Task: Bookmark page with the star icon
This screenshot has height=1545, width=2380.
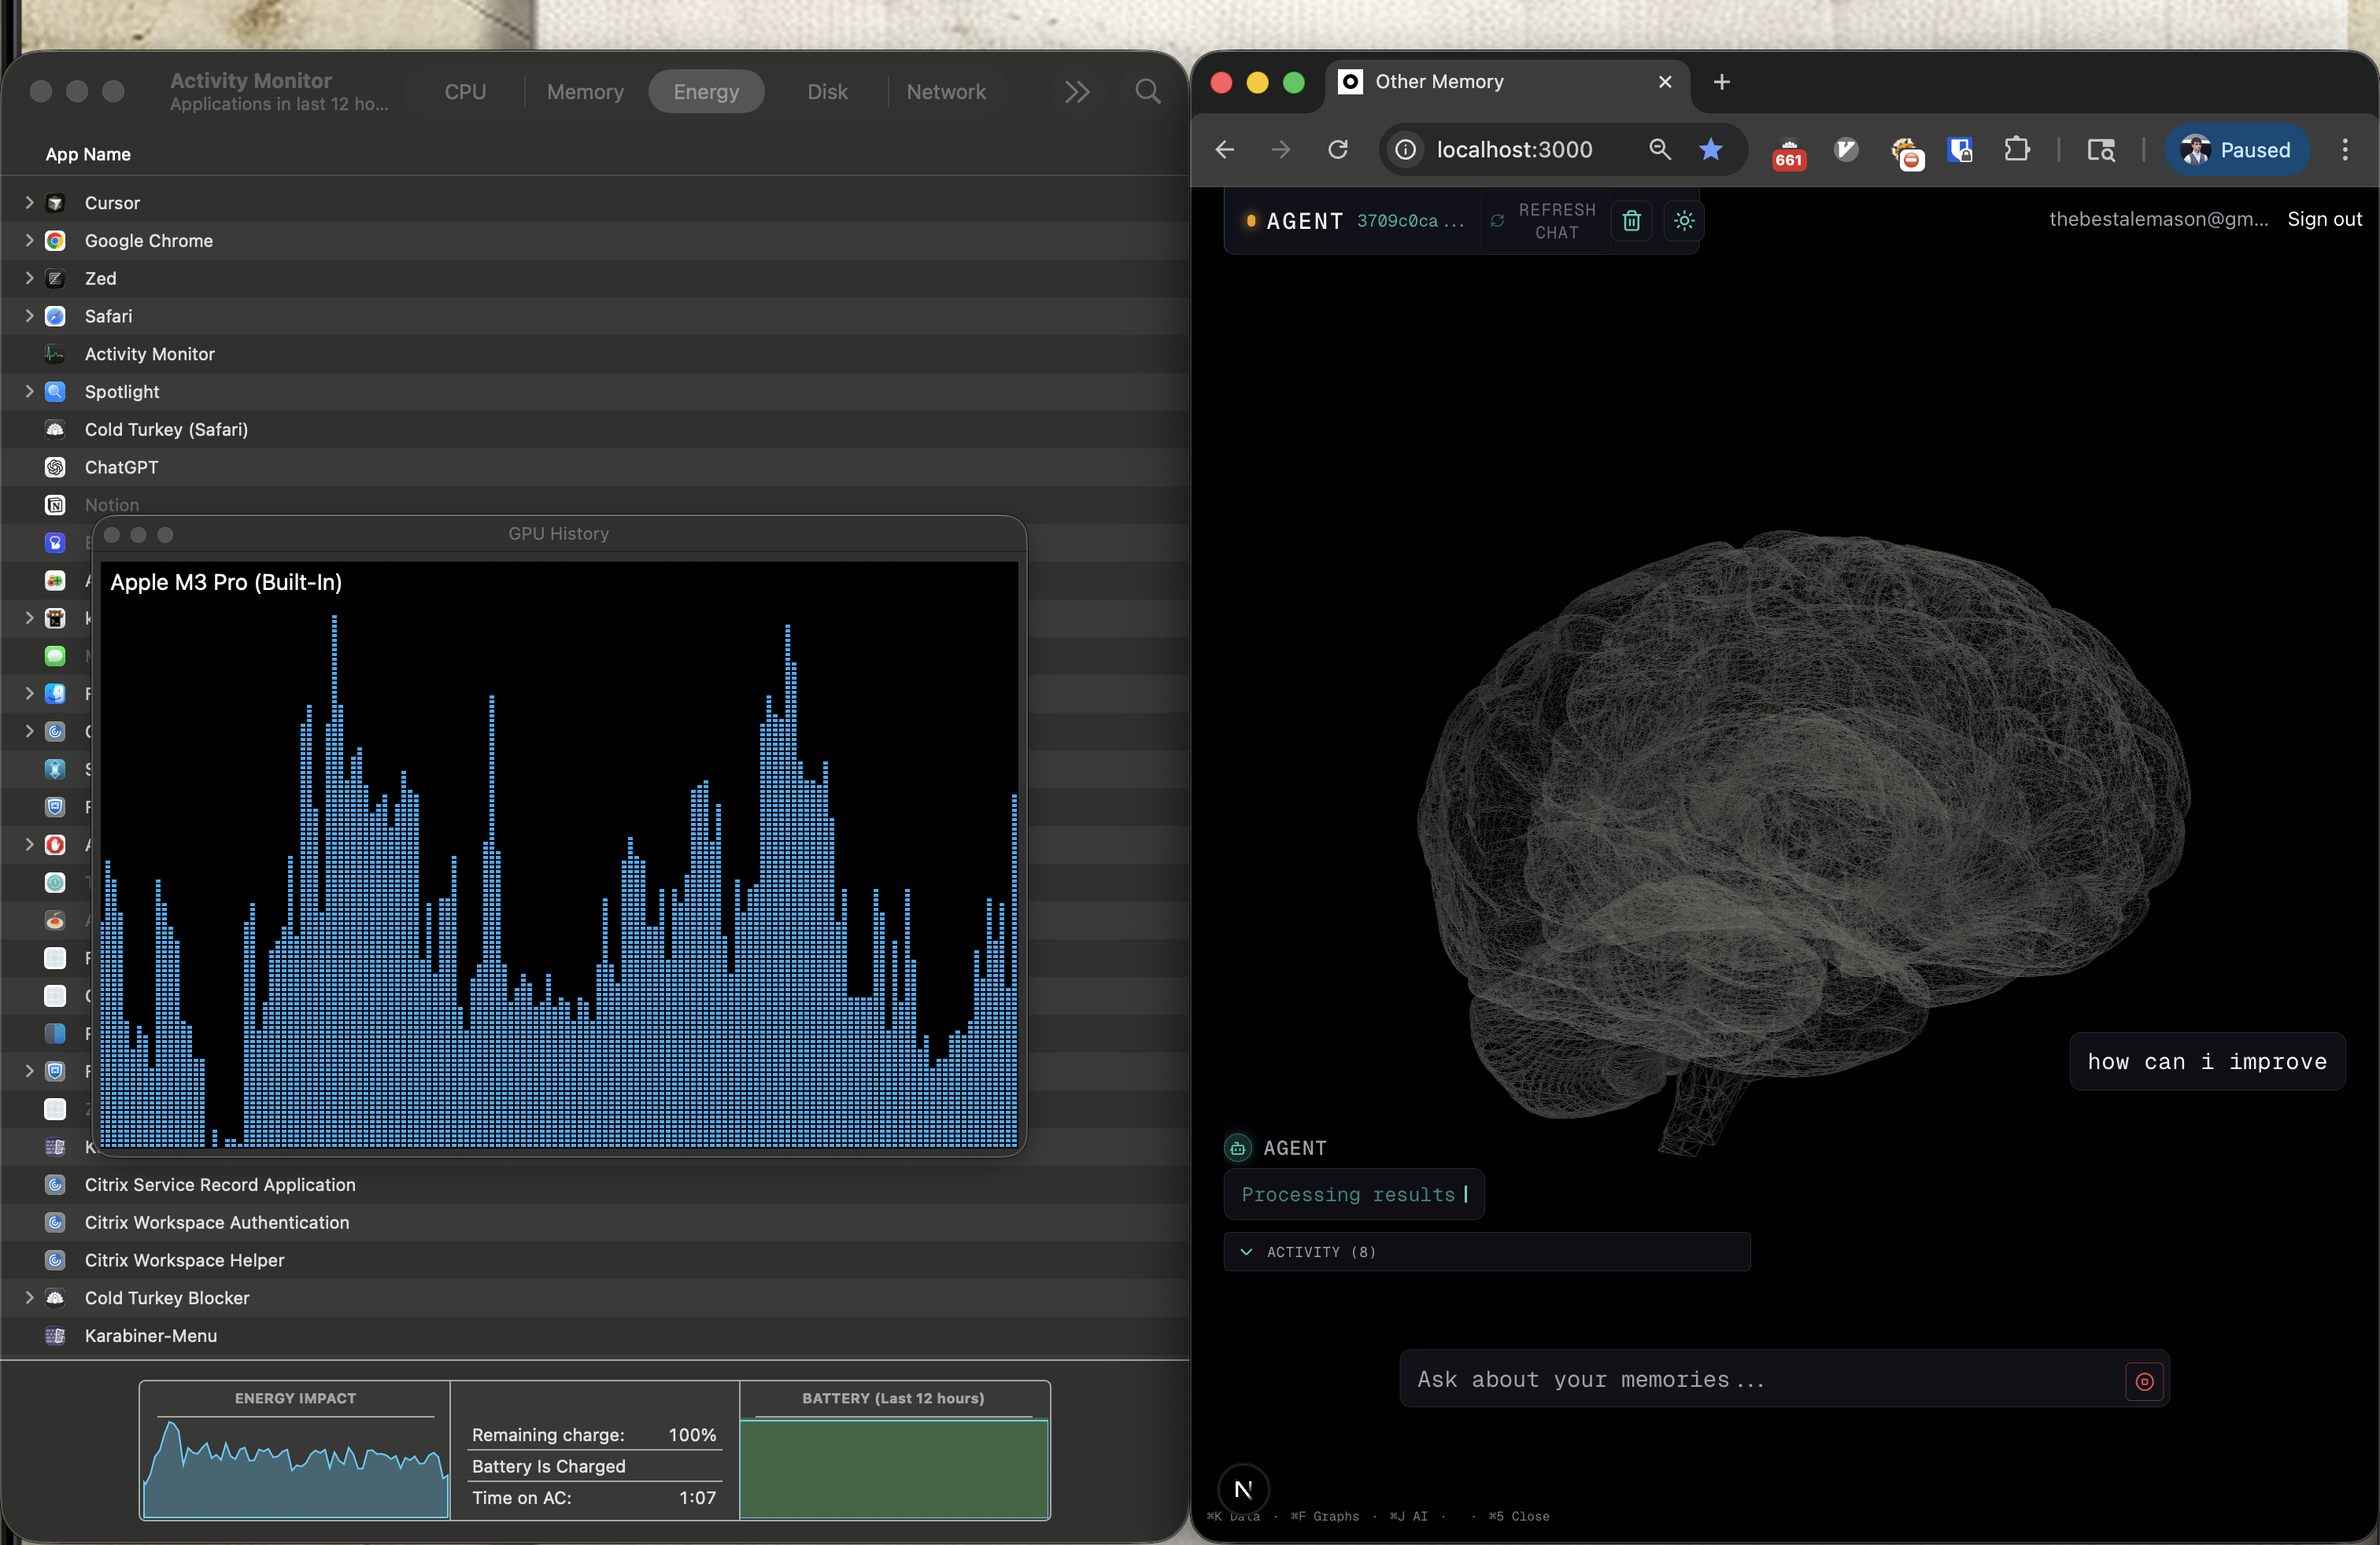Action: click(x=1711, y=150)
